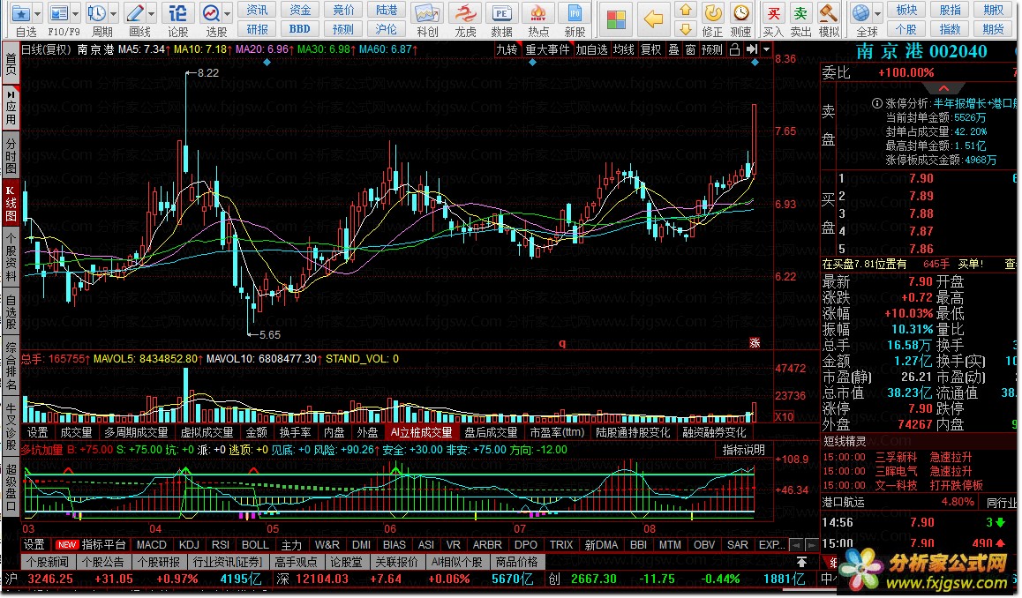Select the AI立桩成交量 volume tab
The height and width of the screenshot is (598, 1022).
click(421, 432)
